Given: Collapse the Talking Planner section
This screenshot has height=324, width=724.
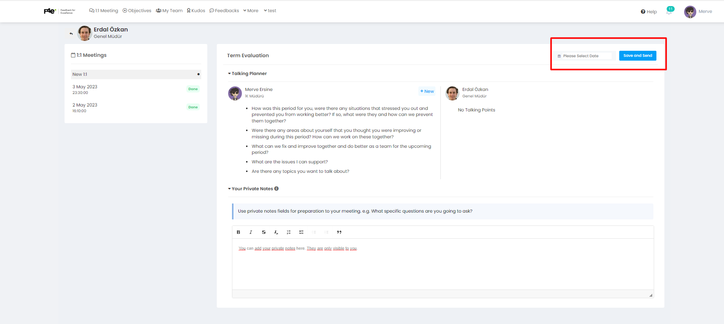Looking at the screenshot, I should point(247,74).
